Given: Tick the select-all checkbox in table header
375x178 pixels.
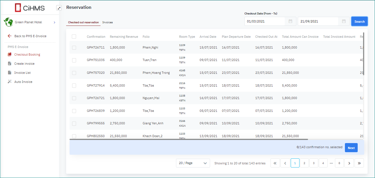Looking at the screenshot, I should (x=74, y=37).
